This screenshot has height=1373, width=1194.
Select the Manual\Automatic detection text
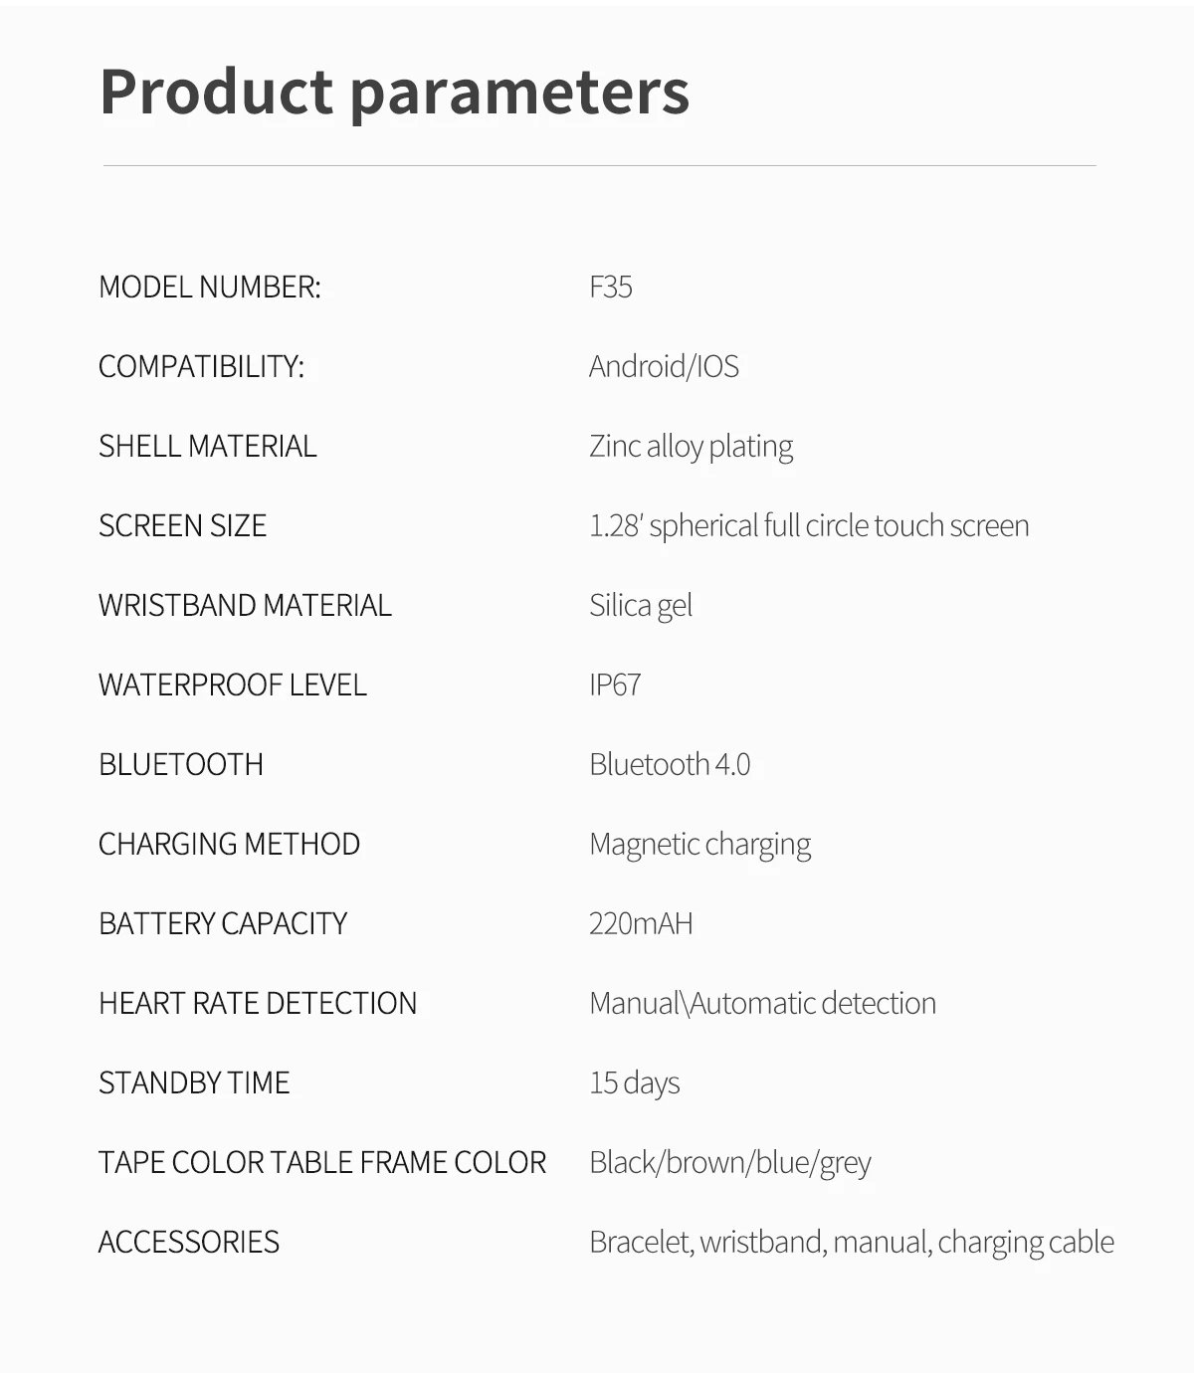tap(762, 1004)
